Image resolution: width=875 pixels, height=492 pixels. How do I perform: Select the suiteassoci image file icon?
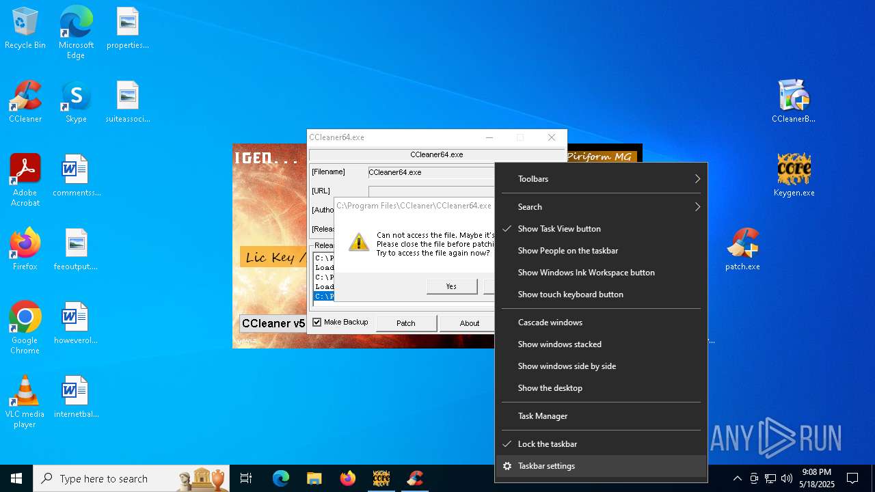coord(128,102)
